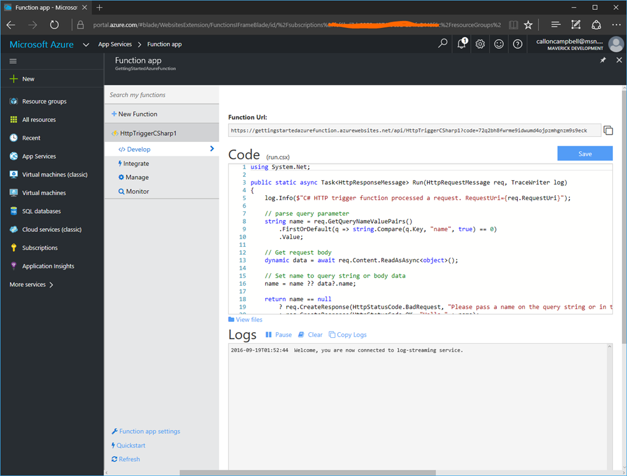This screenshot has height=476, width=627.
Task: Click the Save button
Action: click(584, 154)
